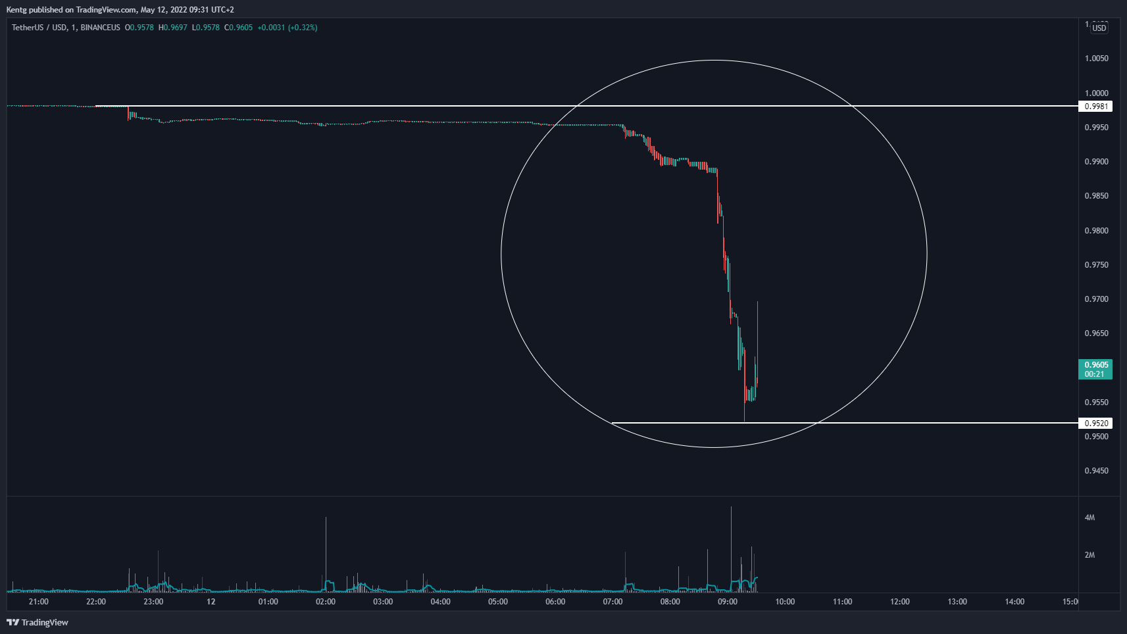Click the open value O0.9578

[x=139, y=28]
